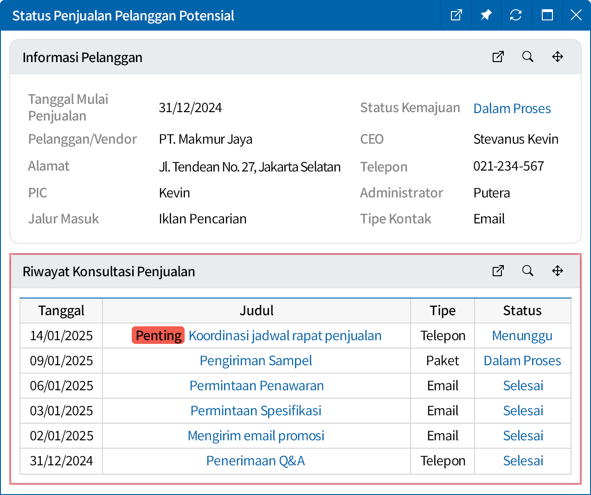Click Selesai status for Permintaan Spesifikasi
The image size is (591, 495).
click(x=523, y=411)
